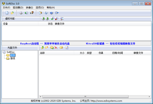
Task: Open the 驱动器(D) menu
Action: pos(18,8)
